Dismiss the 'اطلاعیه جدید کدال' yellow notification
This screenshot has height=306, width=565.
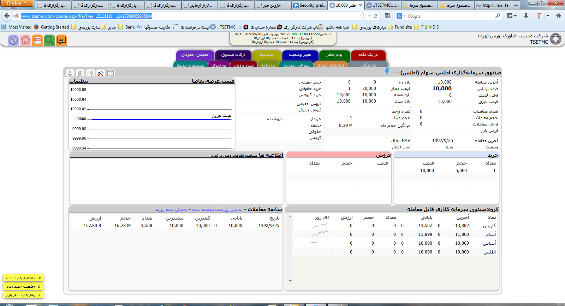point(40,278)
